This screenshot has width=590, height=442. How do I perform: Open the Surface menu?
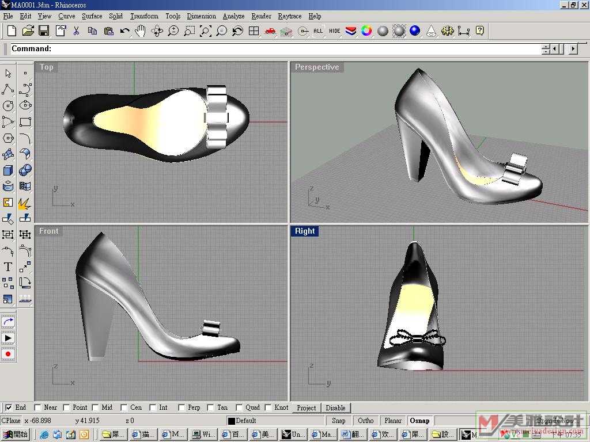tap(92, 16)
